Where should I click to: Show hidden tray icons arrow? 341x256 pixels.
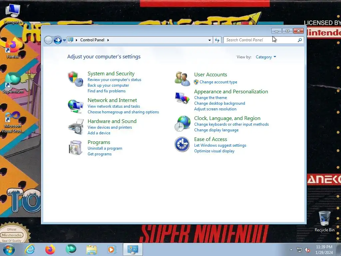[291, 250]
